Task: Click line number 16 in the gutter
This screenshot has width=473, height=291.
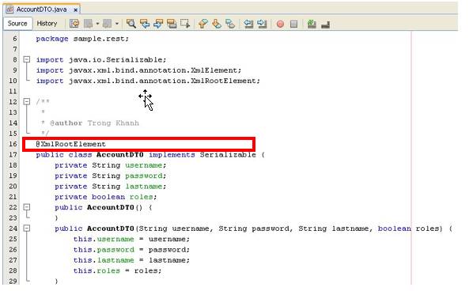Action: [x=13, y=144]
